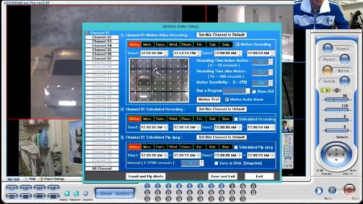Click Save and Exit button

pyautogui.click(x=223, y=176)
